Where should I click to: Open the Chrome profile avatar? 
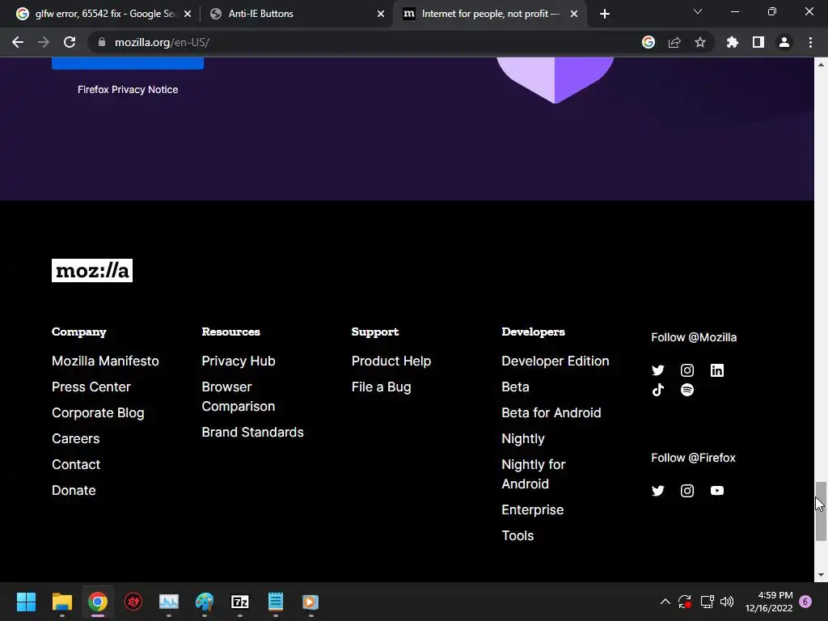pos(784,42)
